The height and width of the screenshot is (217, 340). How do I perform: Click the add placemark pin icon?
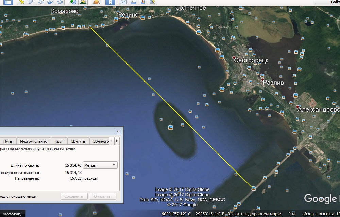22,2
